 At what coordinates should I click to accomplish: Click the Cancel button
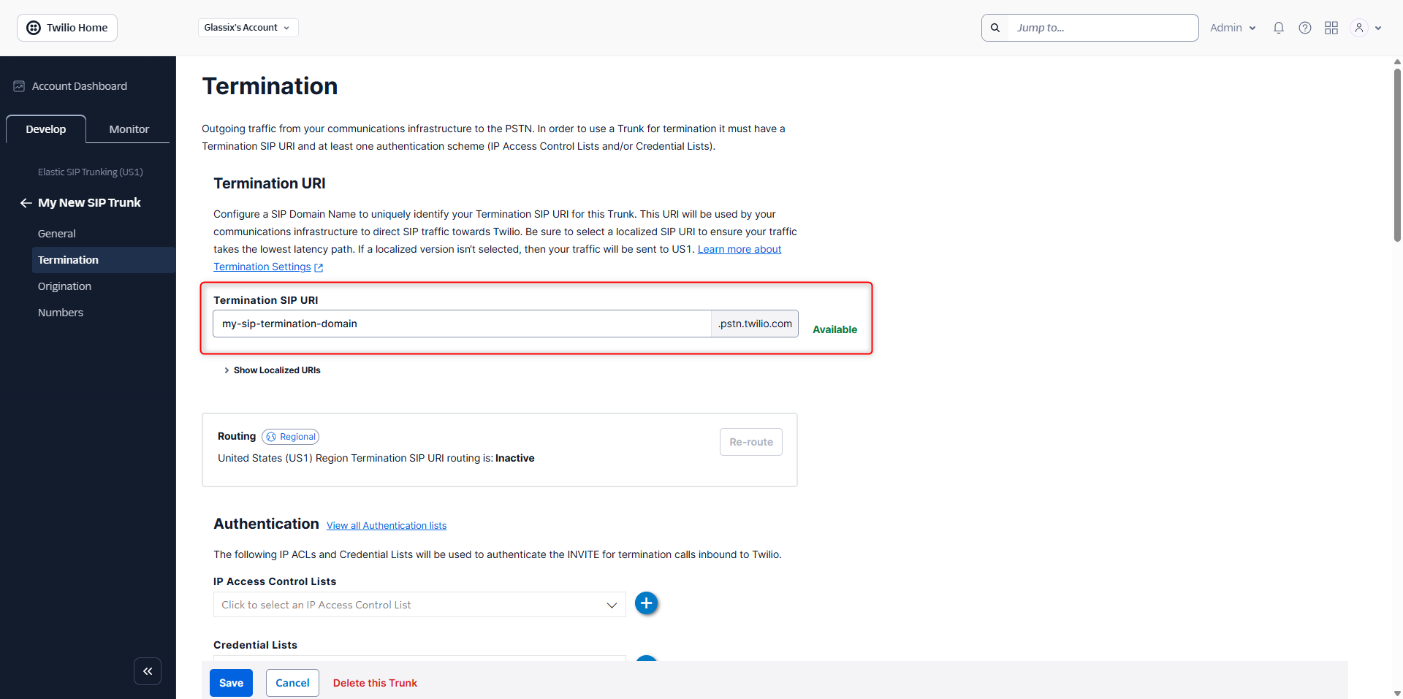[x=292, y=683]
